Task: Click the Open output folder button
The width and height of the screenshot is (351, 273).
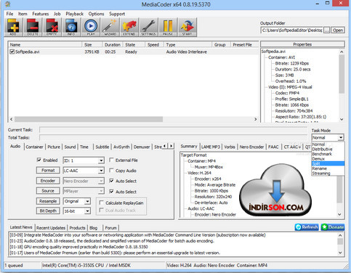Action: pos(338,30)
